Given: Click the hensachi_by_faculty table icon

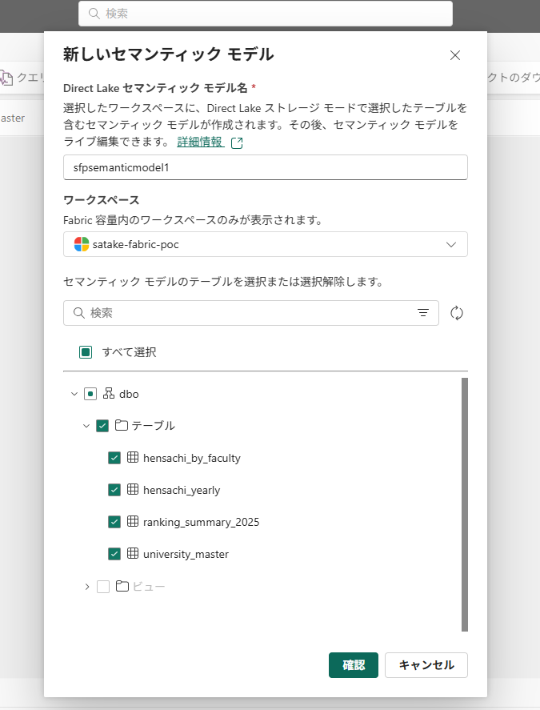Looking at the screenshot, I should point(133,457).
